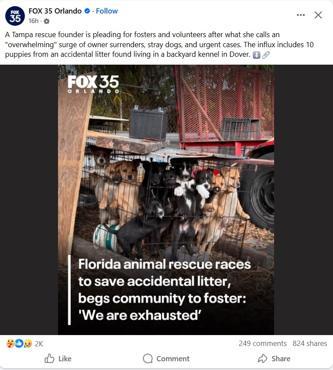This screenshot has width=333, height=370.
Task: Open the three-dots post options menu
Action: click(300, 15)
